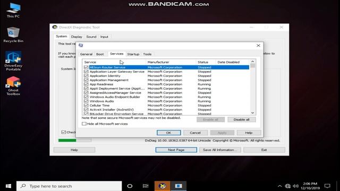Click Next Page in DirectX tool
The height and width of the screenshot is (191, 340).
(x=176, y=150)
